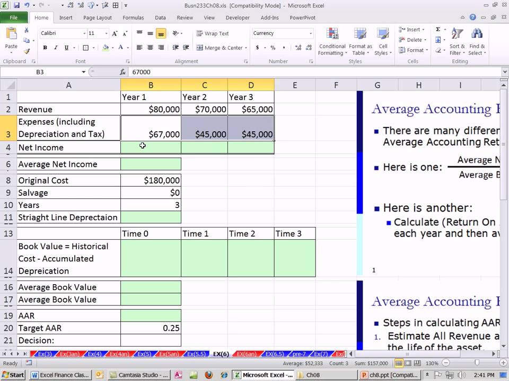Click the Fill down icon
The width and height of the screenshot is (509, 381).
point(438,40)
